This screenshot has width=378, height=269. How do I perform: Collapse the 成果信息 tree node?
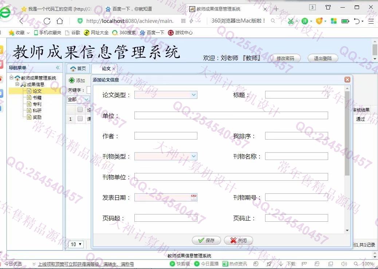(x=17, y=84)
